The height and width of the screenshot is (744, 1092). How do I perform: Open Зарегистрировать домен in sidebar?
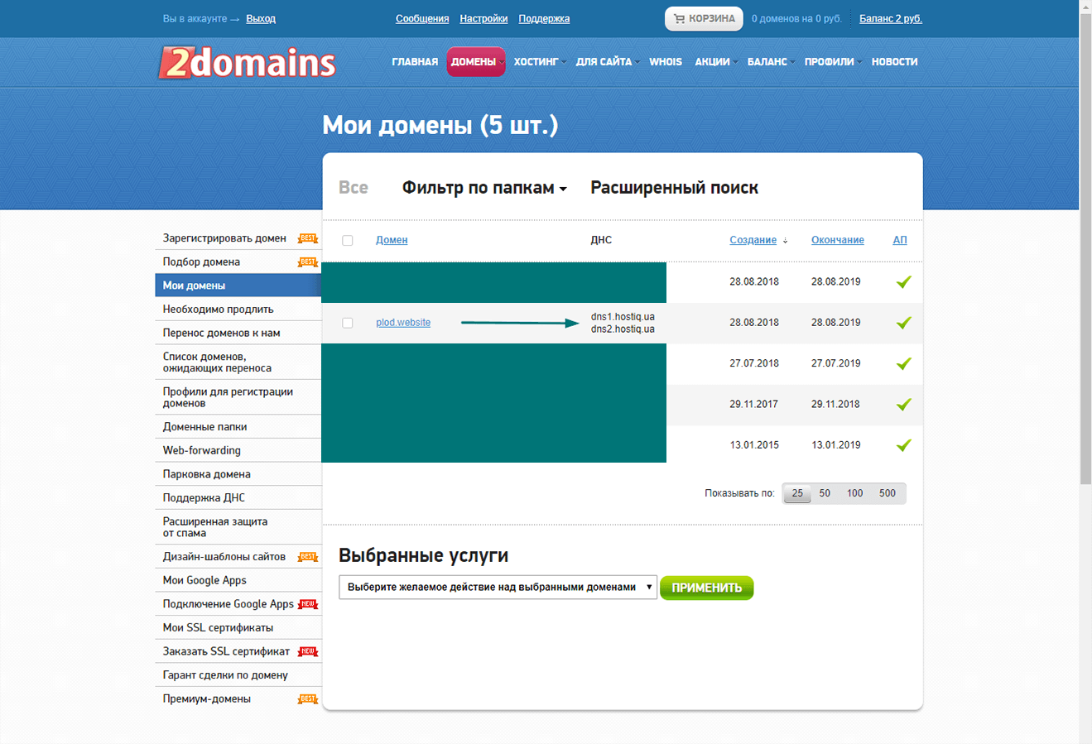[x=224, y=238]
